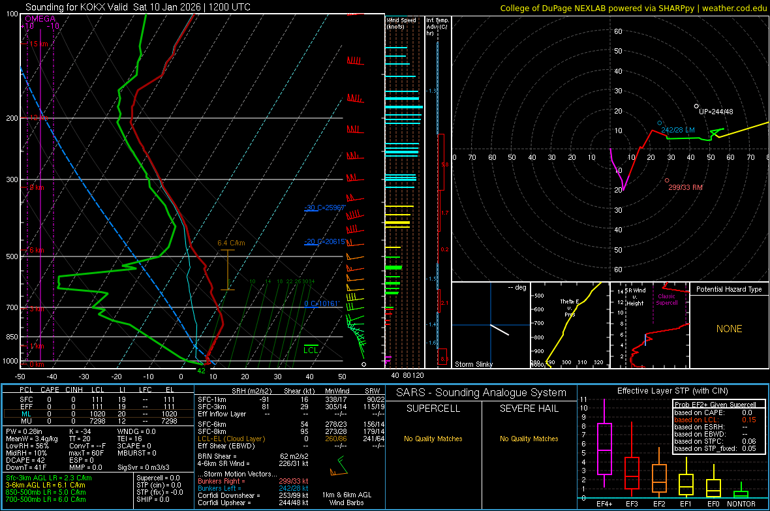Click the 'Eff Shear (EBWD)' row
This screenshot has width=770, height=511.
click(291, 446)
